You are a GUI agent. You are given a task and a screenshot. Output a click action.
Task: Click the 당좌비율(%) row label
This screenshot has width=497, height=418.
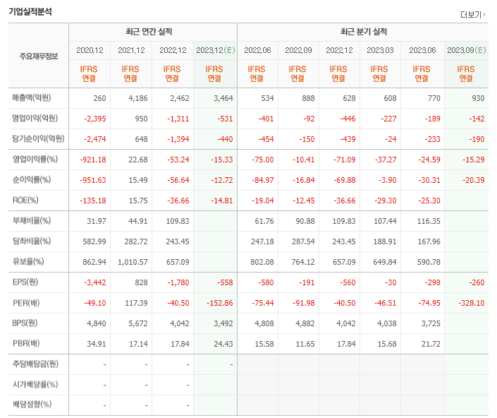32,241
